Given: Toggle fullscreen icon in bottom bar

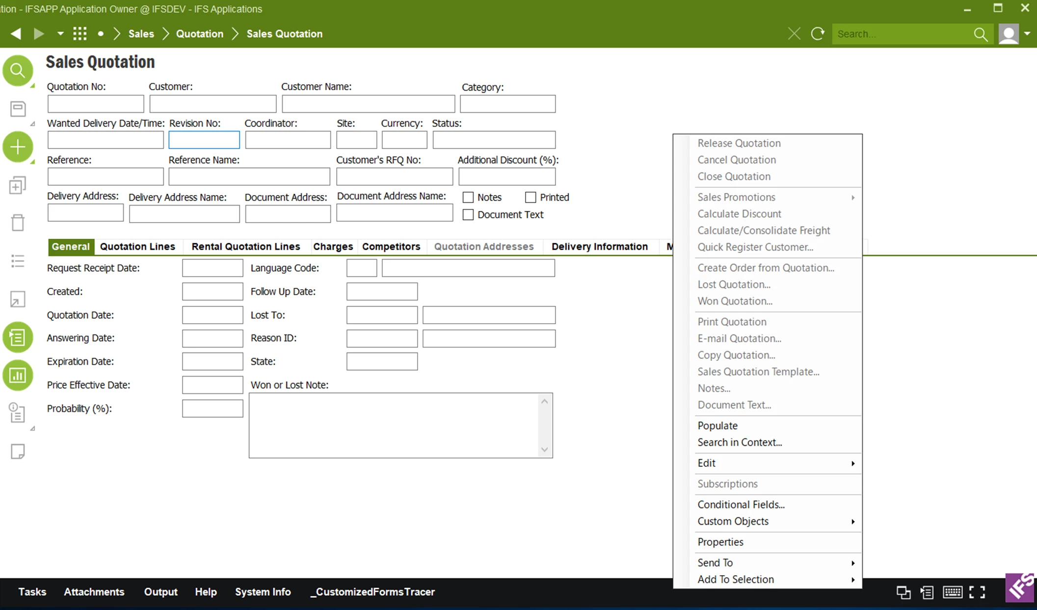Looking at the screenshot, I should click(x=977, y=592).
